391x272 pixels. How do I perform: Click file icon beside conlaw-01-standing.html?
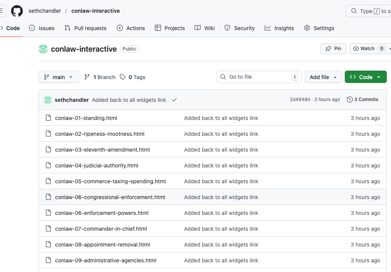point(48,118)
